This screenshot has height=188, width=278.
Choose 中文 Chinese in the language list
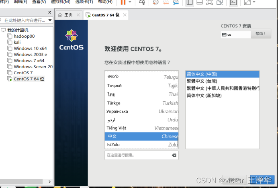[x=141, y=136]
